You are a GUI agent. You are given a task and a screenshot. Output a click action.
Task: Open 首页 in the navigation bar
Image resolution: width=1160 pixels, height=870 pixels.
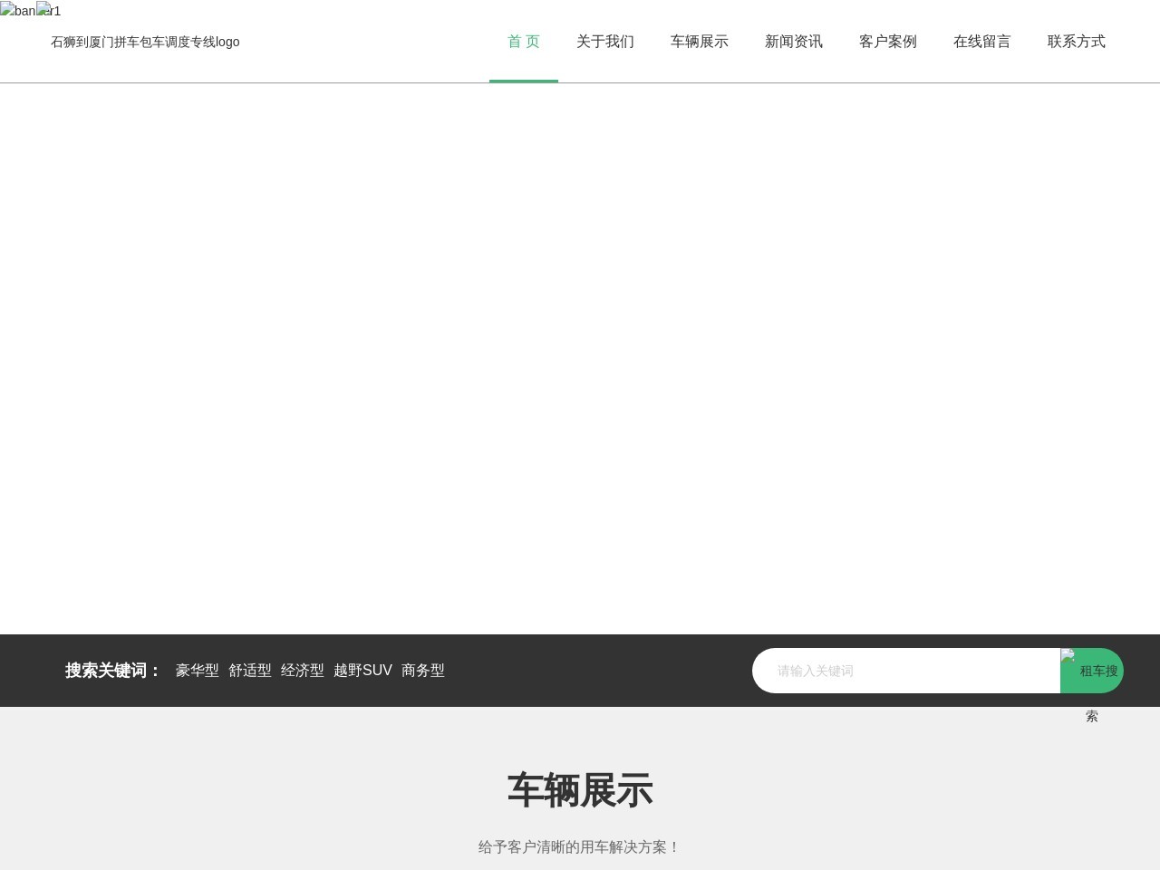click(524, 41)
